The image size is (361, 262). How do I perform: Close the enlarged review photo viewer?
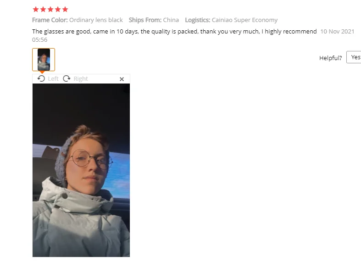point(122,79)
